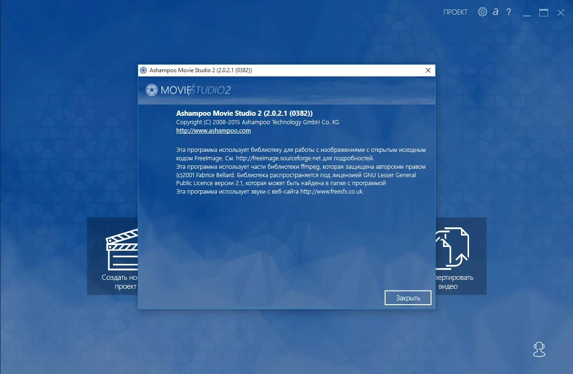Click the freeimage.sourceforge.net text line
Viewport: 573px width, 374px height.
(x=275, y=158)
